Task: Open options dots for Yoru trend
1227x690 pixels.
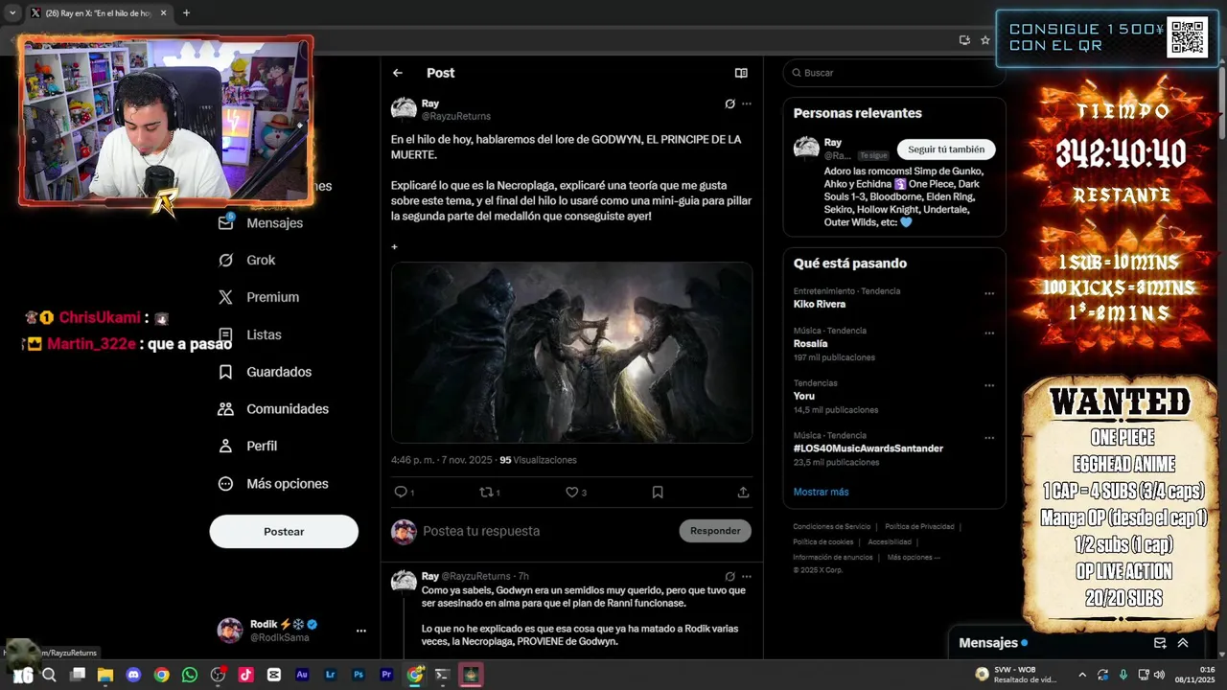Action: coord(989,386)
